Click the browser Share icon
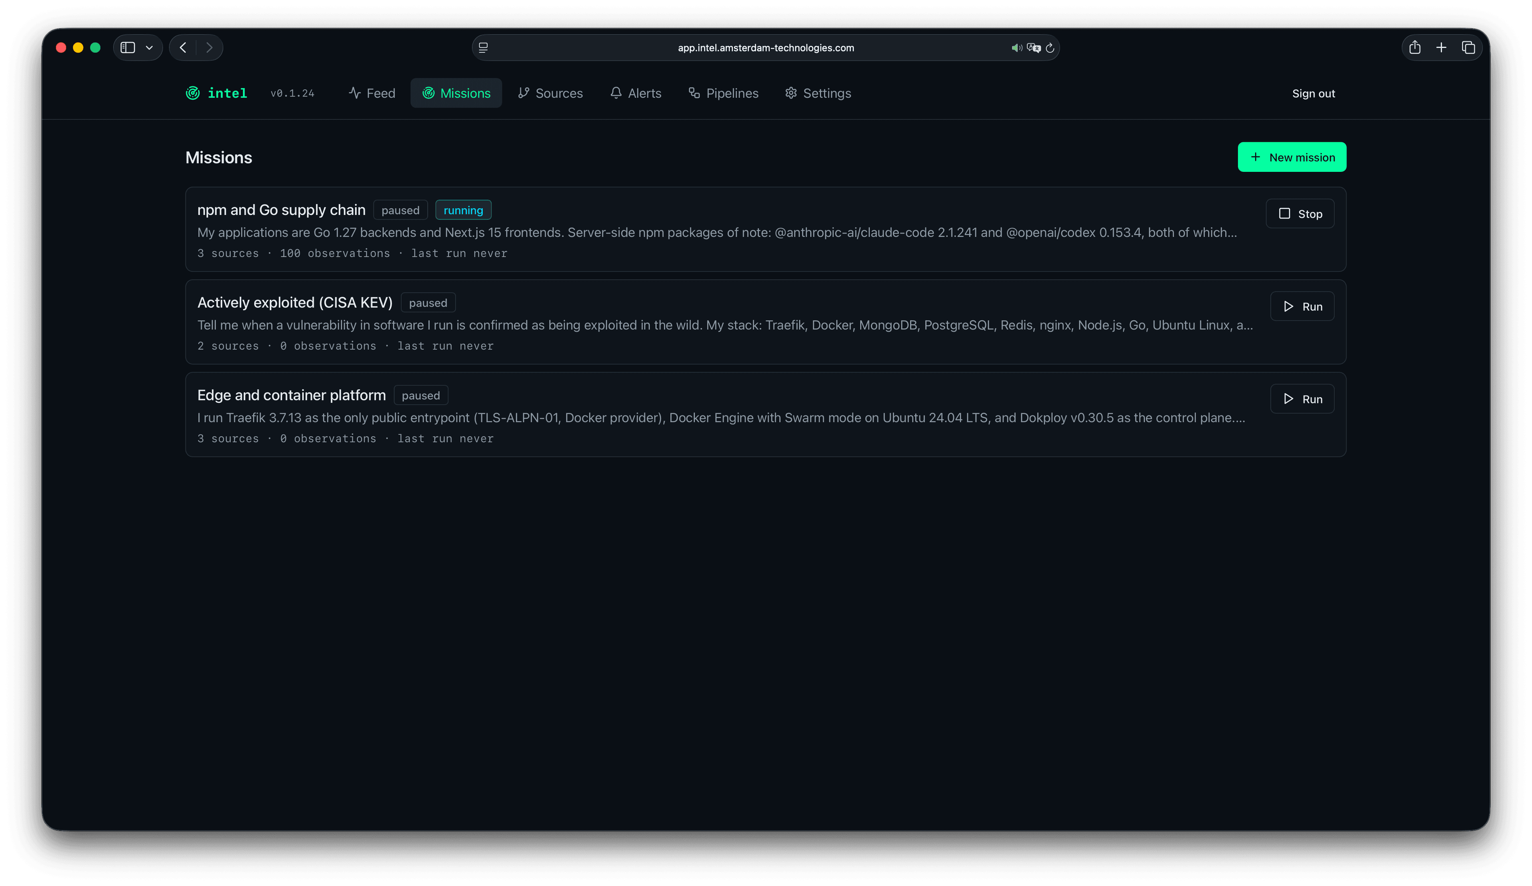Viewport: 1532px width, 886px height. 1415,47
